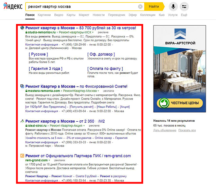Click the mastera-remonta.com favicon
This screenshot has height=189, width=216.
click(22, 86)
